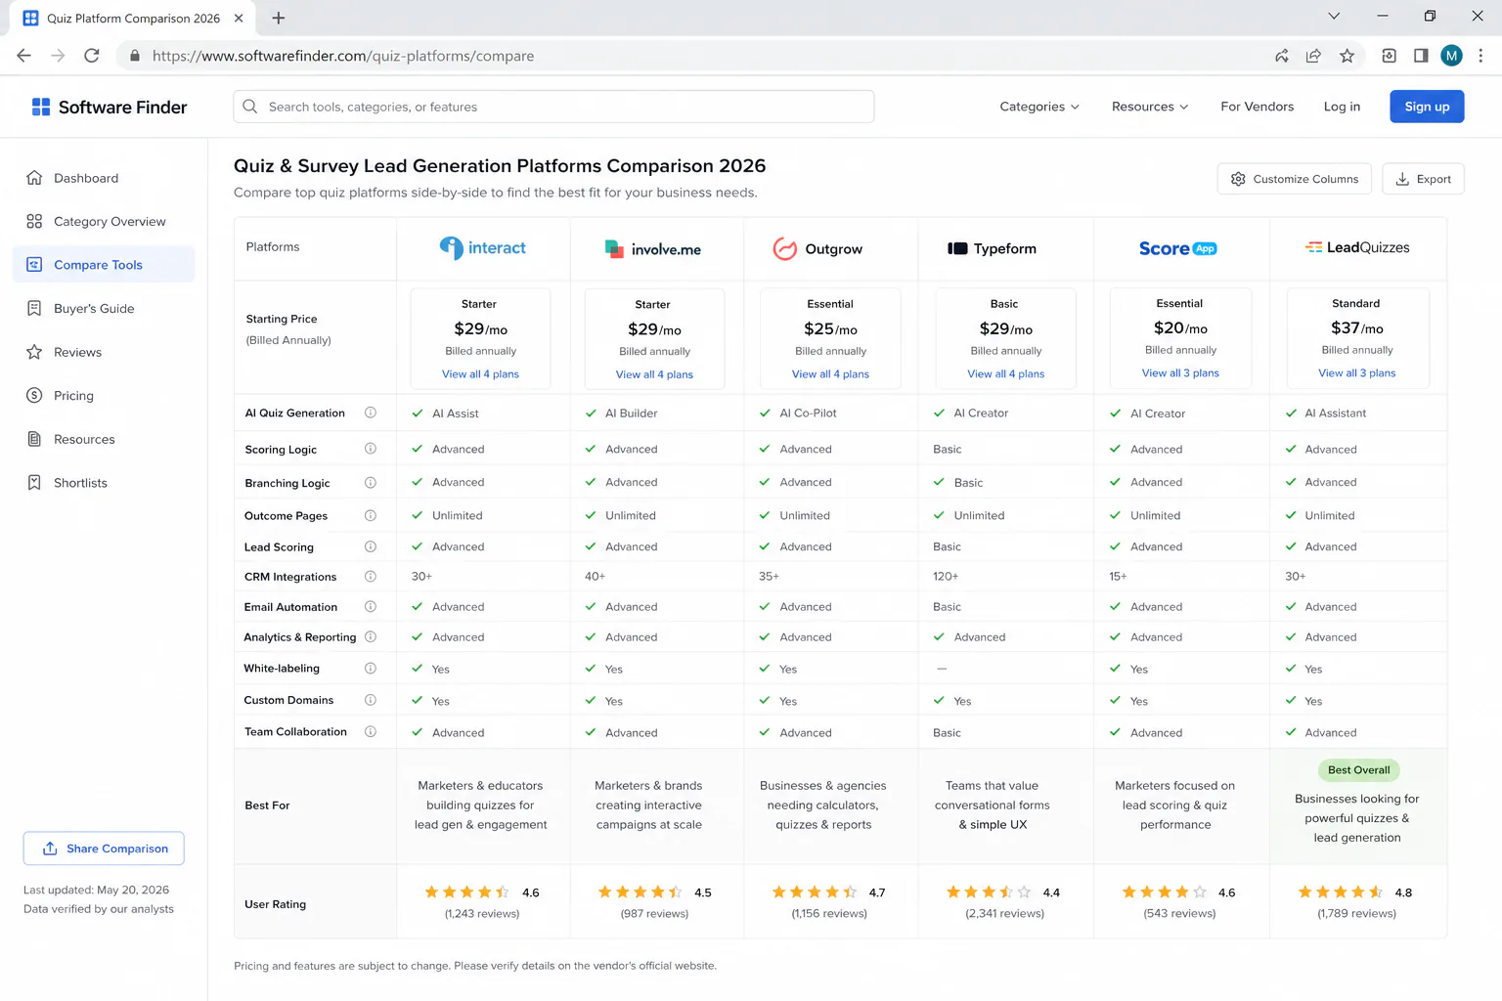This screenshot has width=1502, height=1001.
Task: View all 4 plans for Typeform
Action: pyautogui.click(x=1005, y=374)
